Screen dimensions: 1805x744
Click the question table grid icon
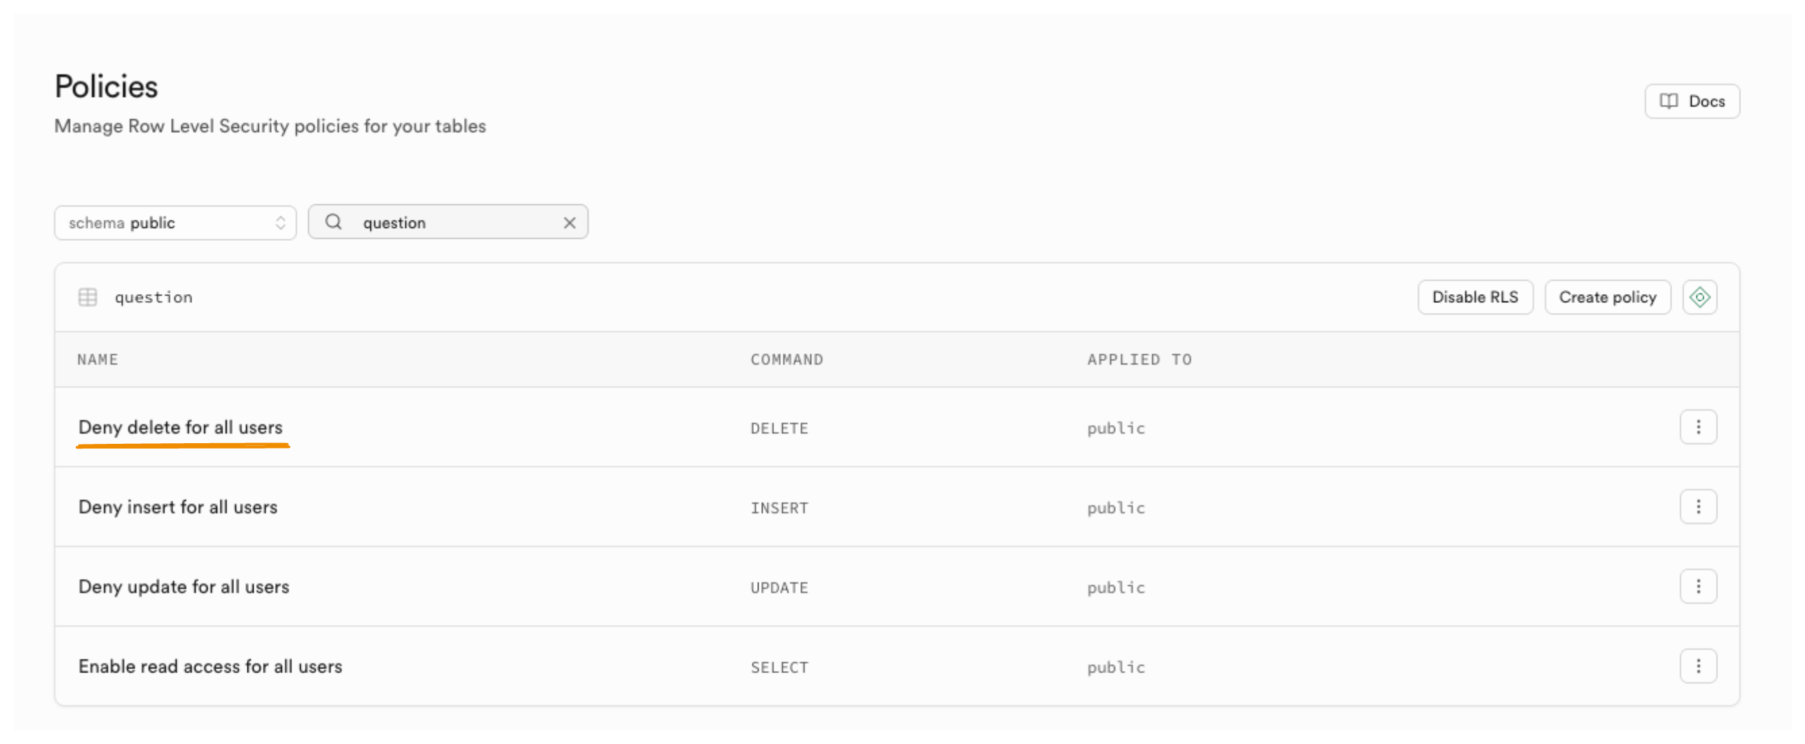point(88,297)
